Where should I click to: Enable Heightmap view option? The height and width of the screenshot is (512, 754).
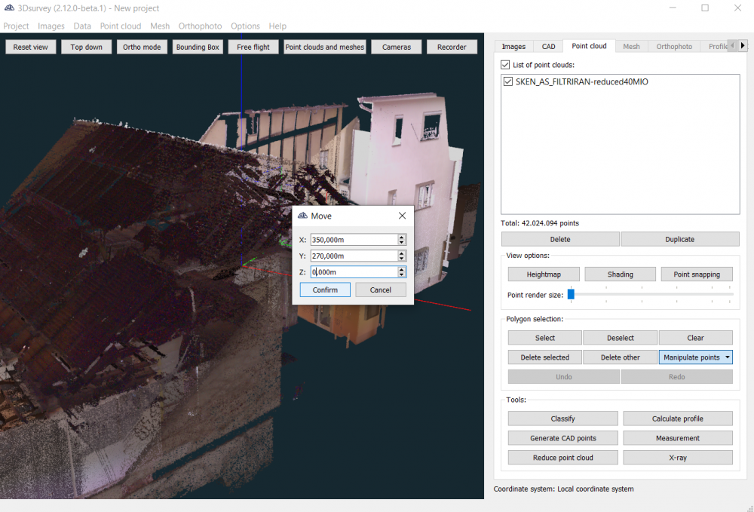(543, 274)
